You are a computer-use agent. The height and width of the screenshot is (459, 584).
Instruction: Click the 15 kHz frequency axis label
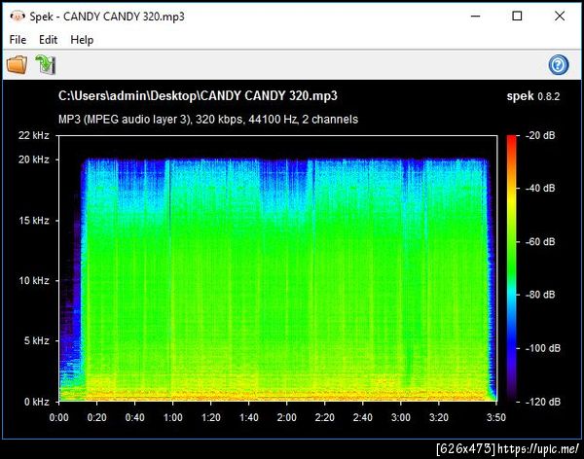pos(34,221)
